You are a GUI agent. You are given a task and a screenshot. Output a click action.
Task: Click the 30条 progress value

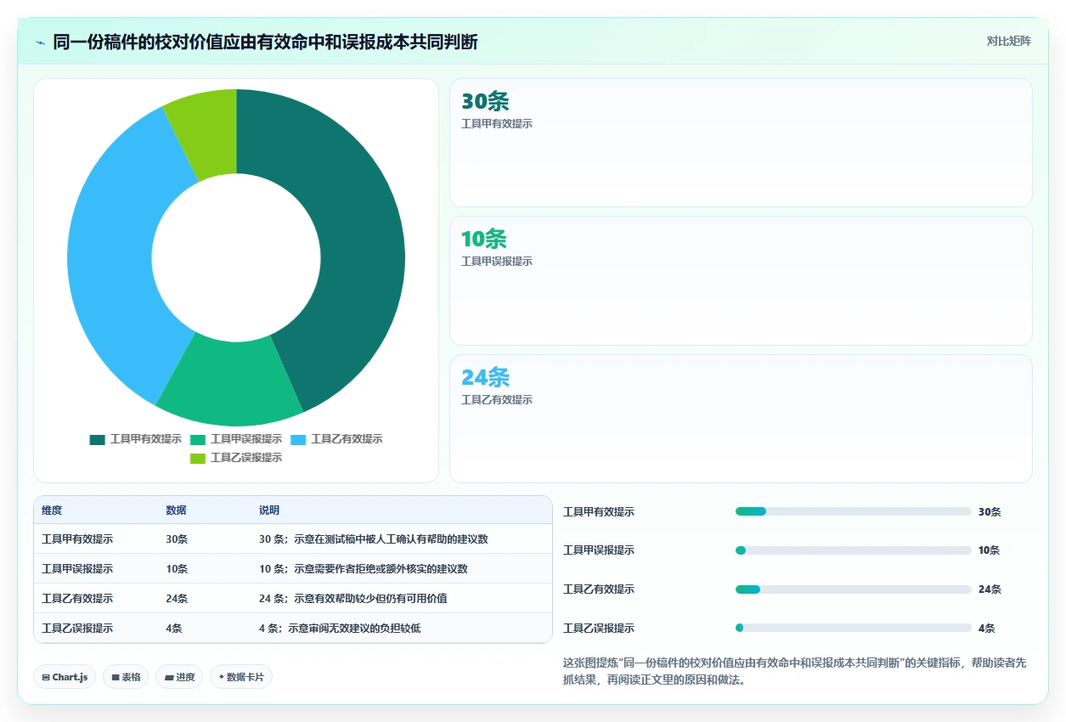click(990, 512)
